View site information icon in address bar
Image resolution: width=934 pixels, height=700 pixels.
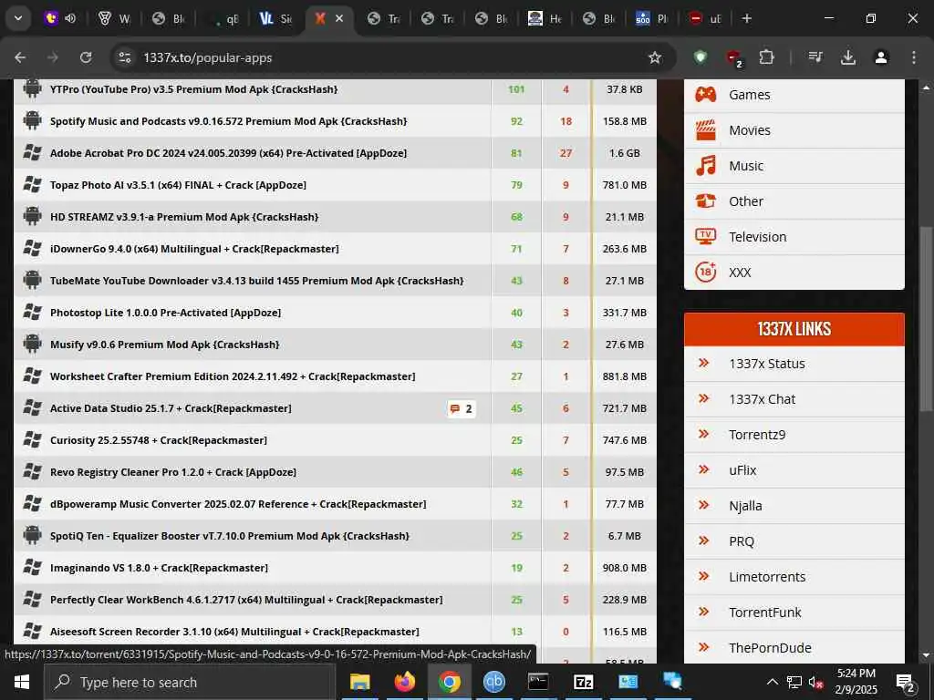124,57
